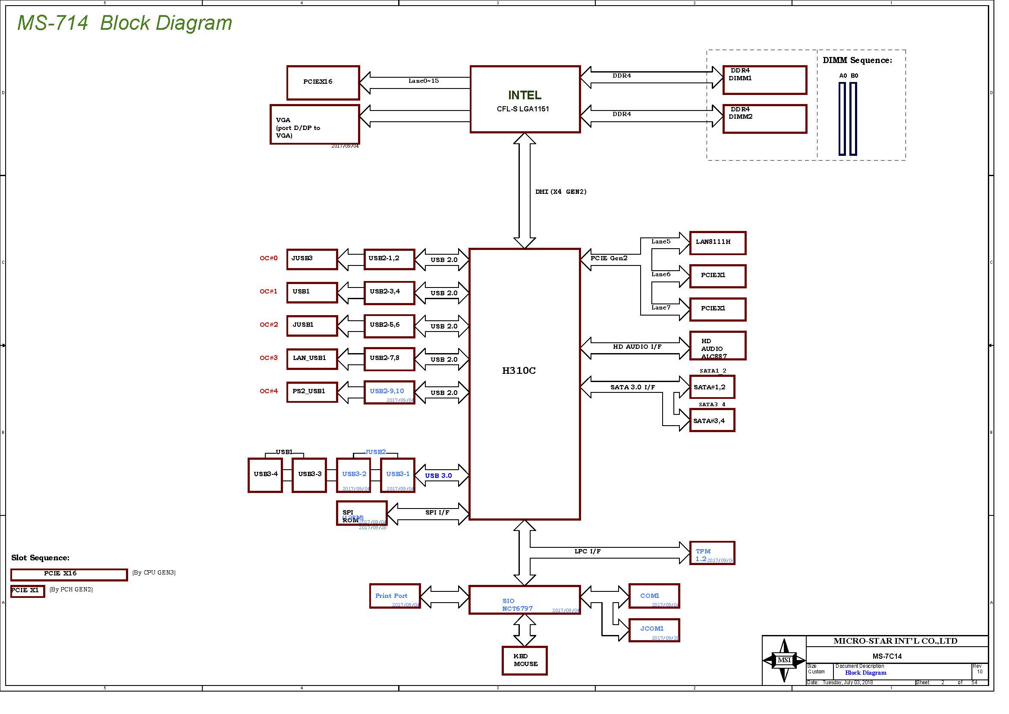
Task: Select the PCIE X16 slot sequence box
Action: coord(69,575)
